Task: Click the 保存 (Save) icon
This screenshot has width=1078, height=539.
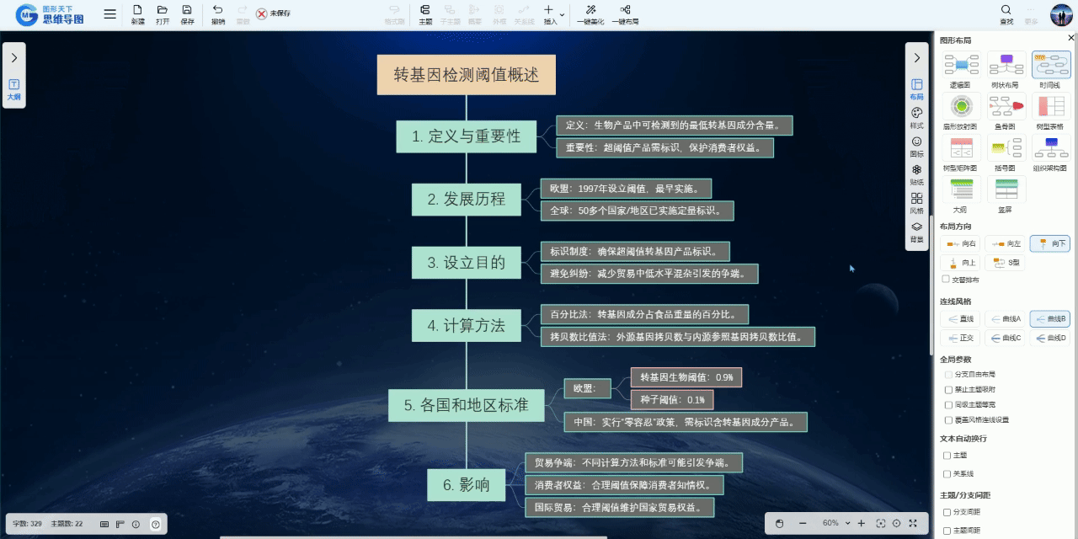Action: click(x=187, y=10)
